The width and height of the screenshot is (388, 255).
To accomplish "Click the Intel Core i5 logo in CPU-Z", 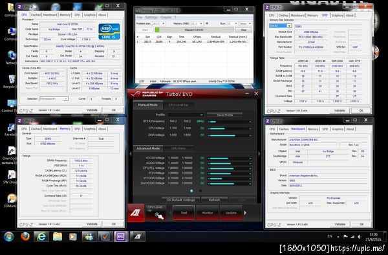I will (109, 32).
